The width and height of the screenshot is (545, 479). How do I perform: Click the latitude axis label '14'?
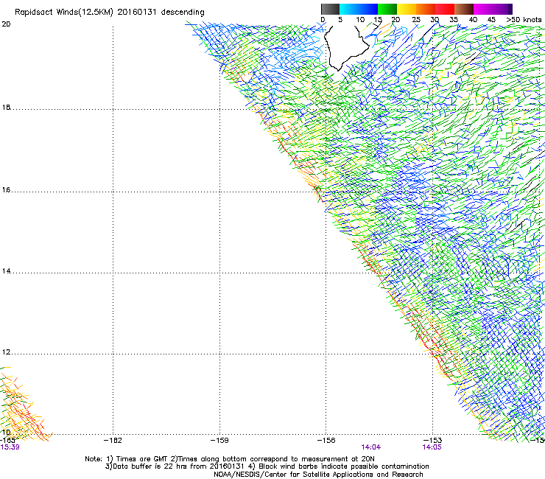coord(6,271)
